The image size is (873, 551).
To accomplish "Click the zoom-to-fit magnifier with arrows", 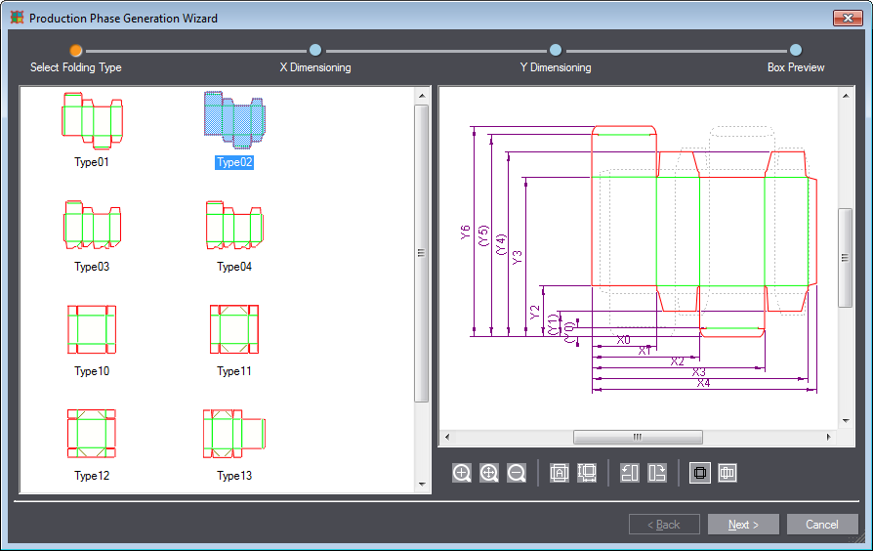I will (489, 473).
